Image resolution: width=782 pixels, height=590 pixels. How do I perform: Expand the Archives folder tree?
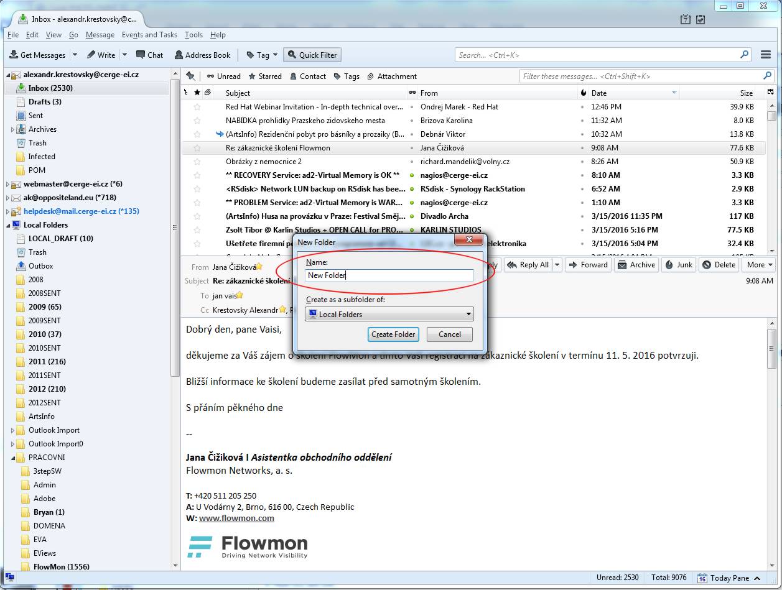tap(12, 129)
